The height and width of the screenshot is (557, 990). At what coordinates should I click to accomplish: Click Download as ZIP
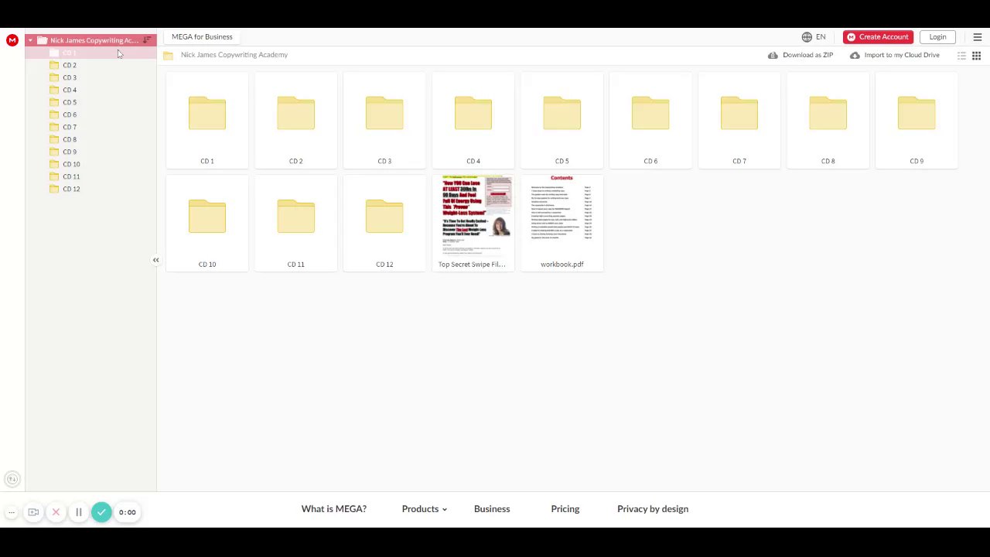pyautogui.click(x=801, y=56)
